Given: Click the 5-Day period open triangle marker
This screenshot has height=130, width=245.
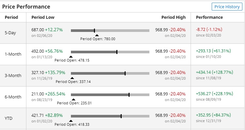Looking at the screenshot, I should pos(97,35).
